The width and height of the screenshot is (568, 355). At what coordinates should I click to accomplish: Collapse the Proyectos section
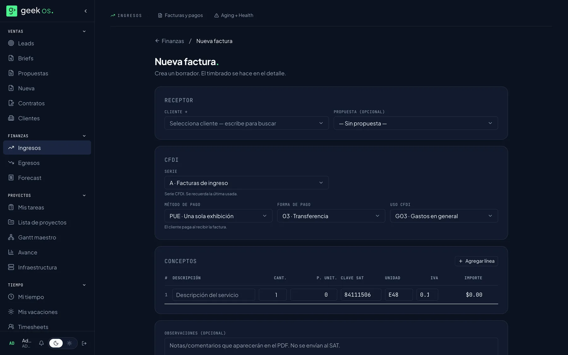[x=84, y=195]
